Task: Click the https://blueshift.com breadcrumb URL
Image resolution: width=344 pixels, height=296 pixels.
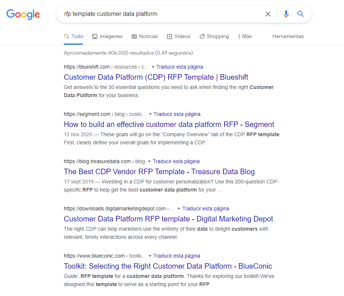Action: pyautogui.click(x=87, y=67)
